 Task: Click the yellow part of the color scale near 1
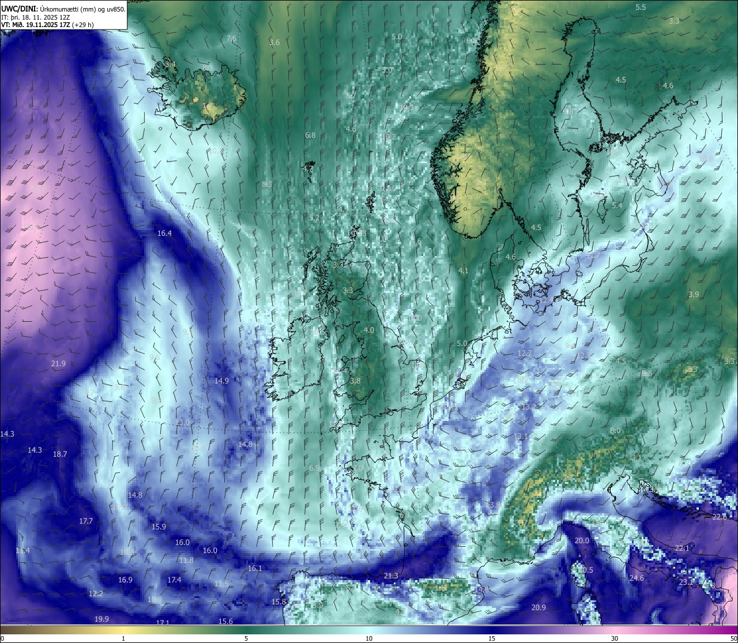click(123, 630)
